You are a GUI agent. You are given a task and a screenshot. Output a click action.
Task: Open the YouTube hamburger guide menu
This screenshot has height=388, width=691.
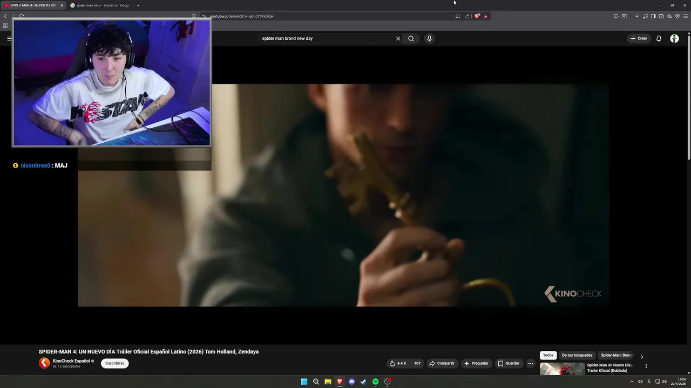tap(9, 38)
